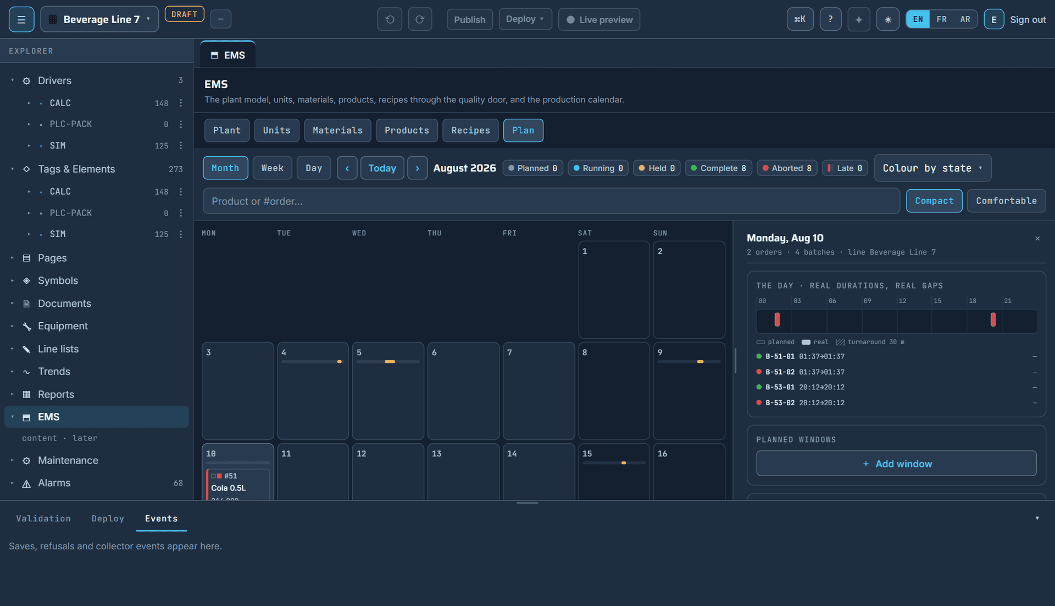This screenshot has width=1055, height=606.
Task: Click the Publish button
Action: pos(470,20)
